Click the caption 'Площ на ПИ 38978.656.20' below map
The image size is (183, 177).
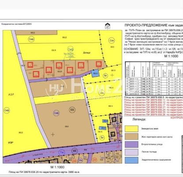[45, 172]
